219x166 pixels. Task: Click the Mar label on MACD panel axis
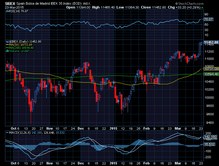tap(178, 163)
